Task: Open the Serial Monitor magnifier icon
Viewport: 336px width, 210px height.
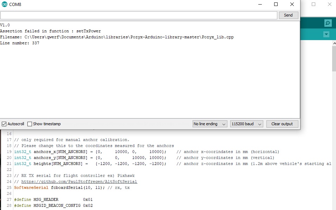Action: coord(328,23)
